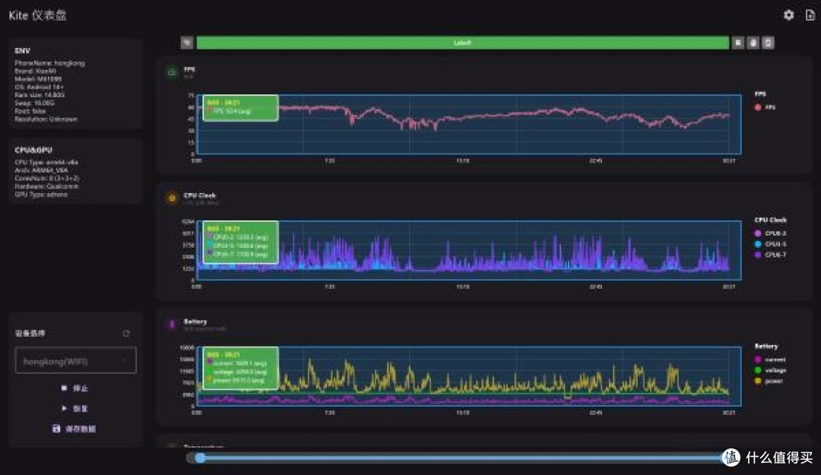The height and width of the screenshot is (475, 821).
Task: Click the Battery averages tooltip box
Action: (240, 368)
